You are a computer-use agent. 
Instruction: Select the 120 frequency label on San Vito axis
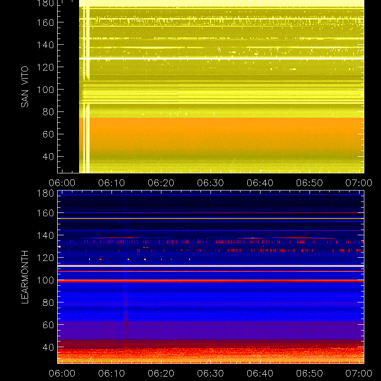(x=45, y=67)
